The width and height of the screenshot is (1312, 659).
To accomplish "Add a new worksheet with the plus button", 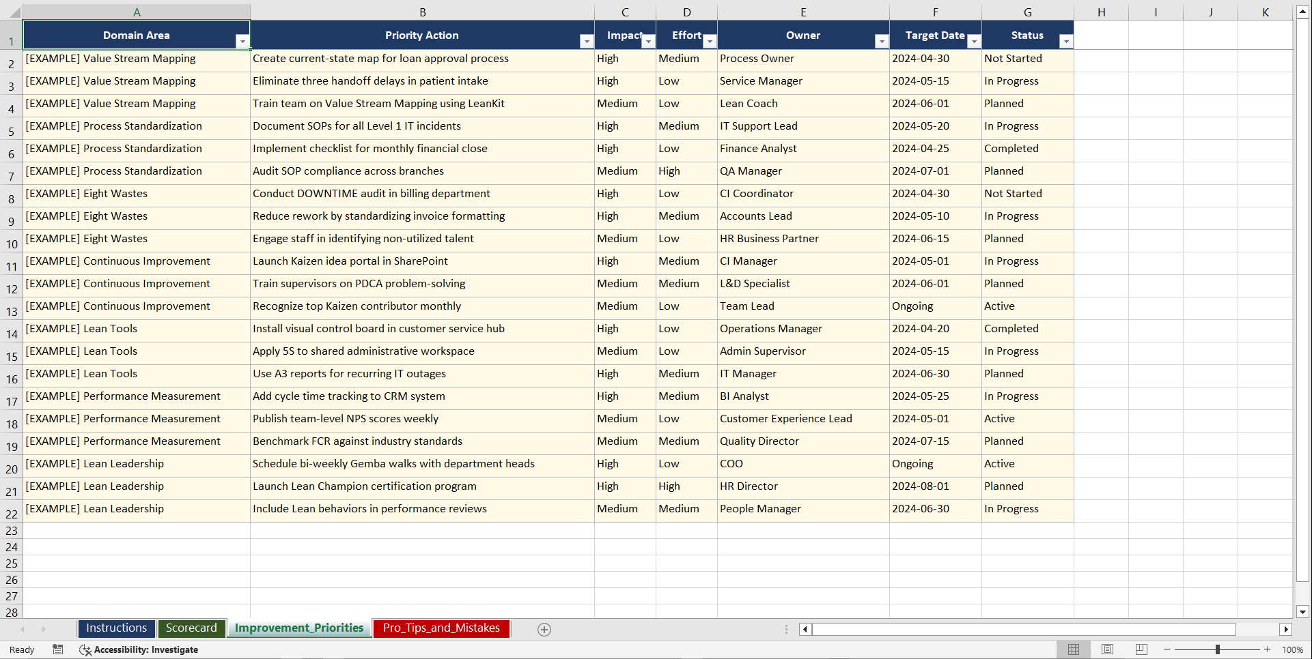I will click(x=544, y=629).
